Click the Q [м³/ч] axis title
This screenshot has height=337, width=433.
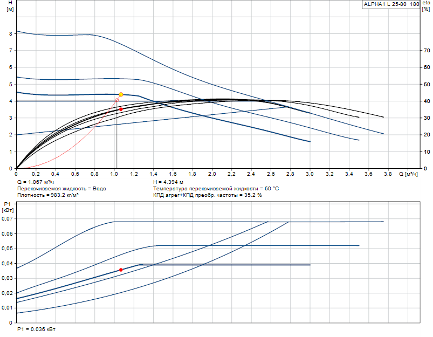[408, 174]
